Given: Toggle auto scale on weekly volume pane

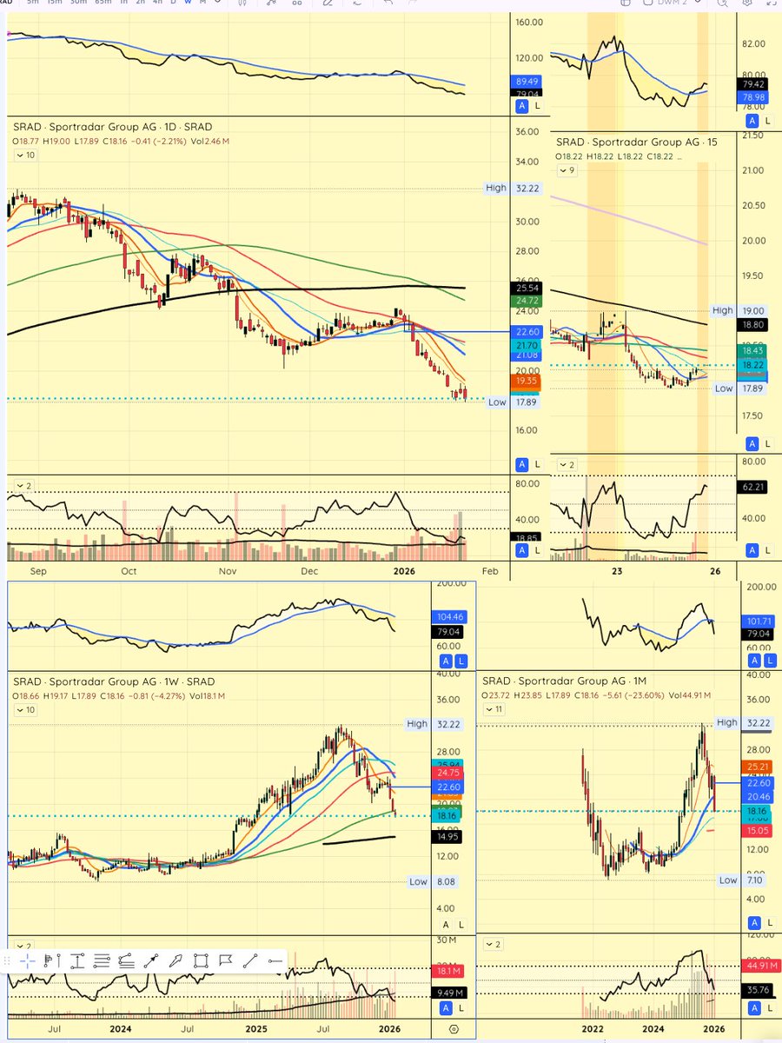Looking at the screenshot, I should click(x=447, y=1007).
